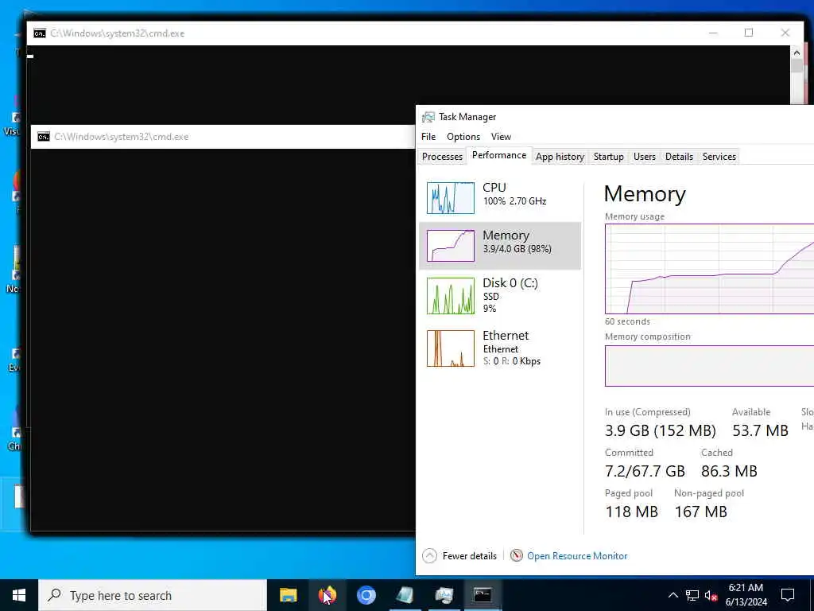Open Resource Monitor link
814x611 pixels.
click(x=577, y=556)
